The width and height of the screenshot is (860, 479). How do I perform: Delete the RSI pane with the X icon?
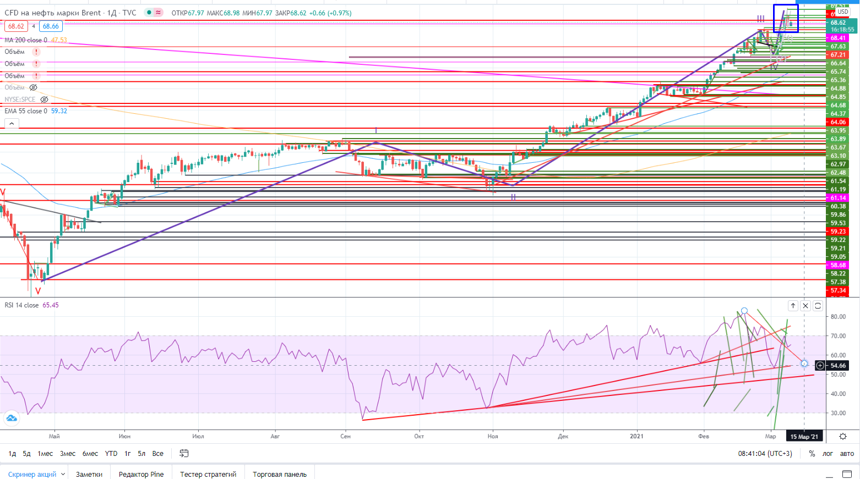[805, 306]
